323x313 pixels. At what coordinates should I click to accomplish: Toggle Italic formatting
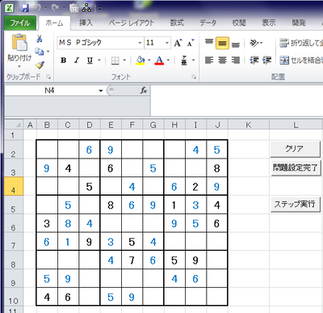(77, 61)
